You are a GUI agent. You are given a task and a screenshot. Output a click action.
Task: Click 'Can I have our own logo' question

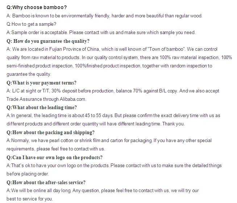coord(54,157)
